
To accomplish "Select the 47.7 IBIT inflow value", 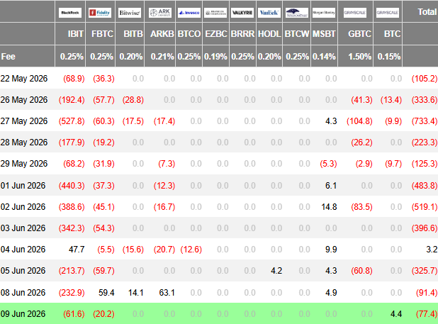I will coord(77,249).
